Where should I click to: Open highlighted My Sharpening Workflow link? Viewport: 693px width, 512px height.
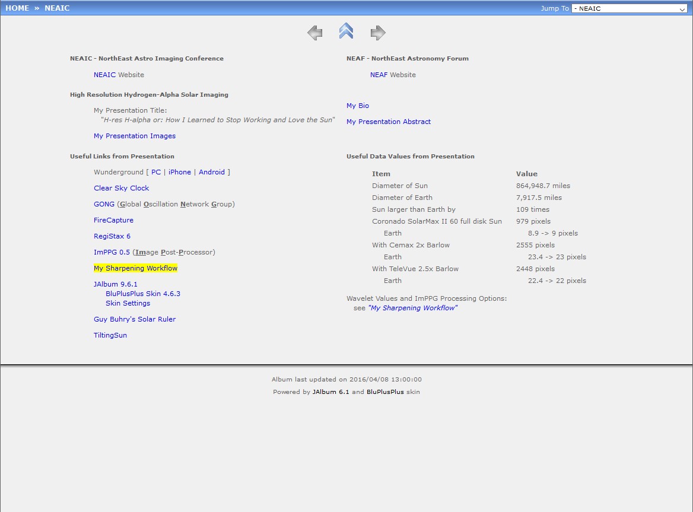click(136, 268)
